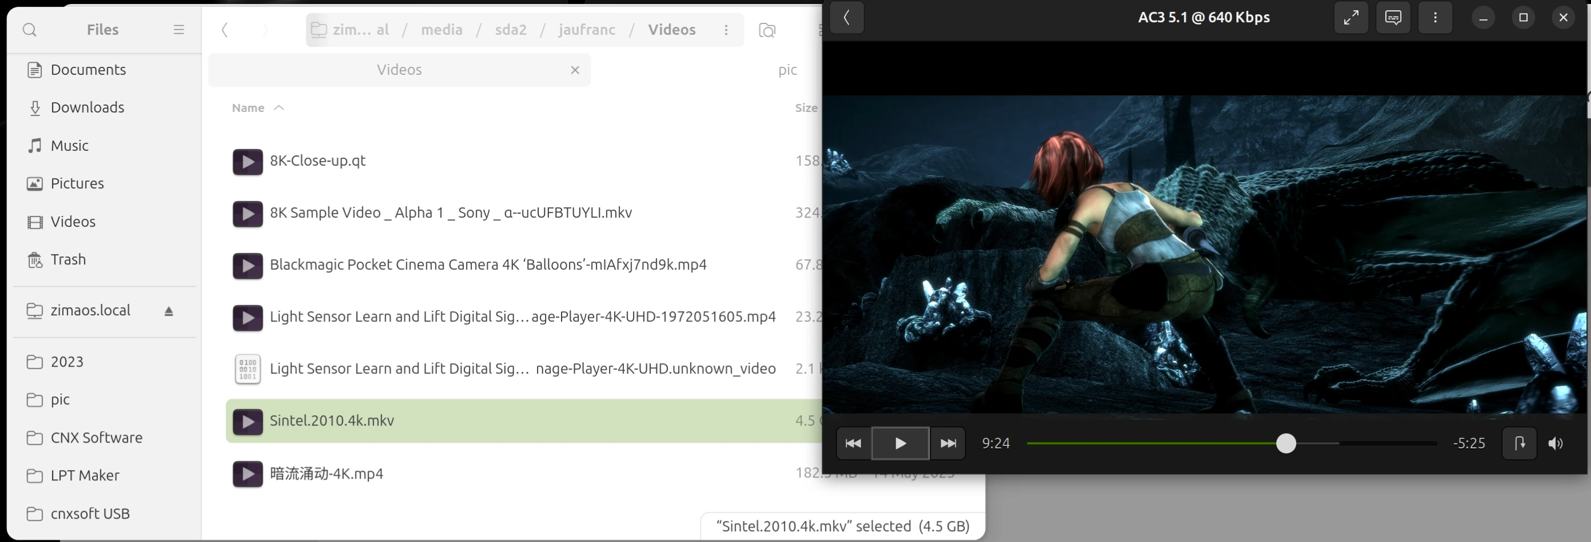
Task: Click the 8K Sample Video file icon
Action: point(248,214)
